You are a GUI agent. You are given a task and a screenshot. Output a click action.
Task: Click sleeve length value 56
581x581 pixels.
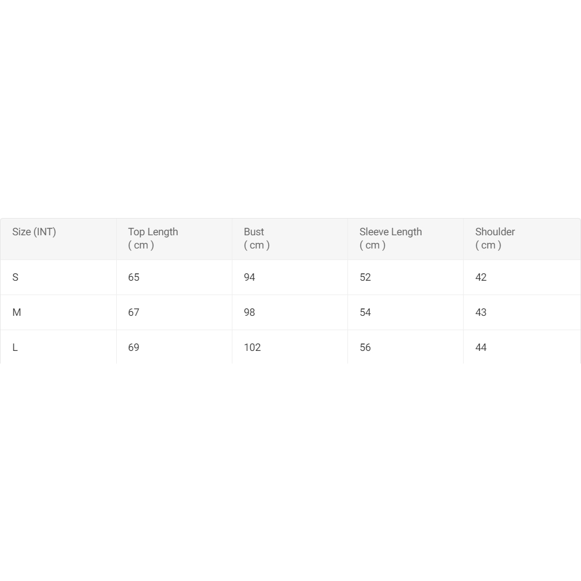click(365, 347)
